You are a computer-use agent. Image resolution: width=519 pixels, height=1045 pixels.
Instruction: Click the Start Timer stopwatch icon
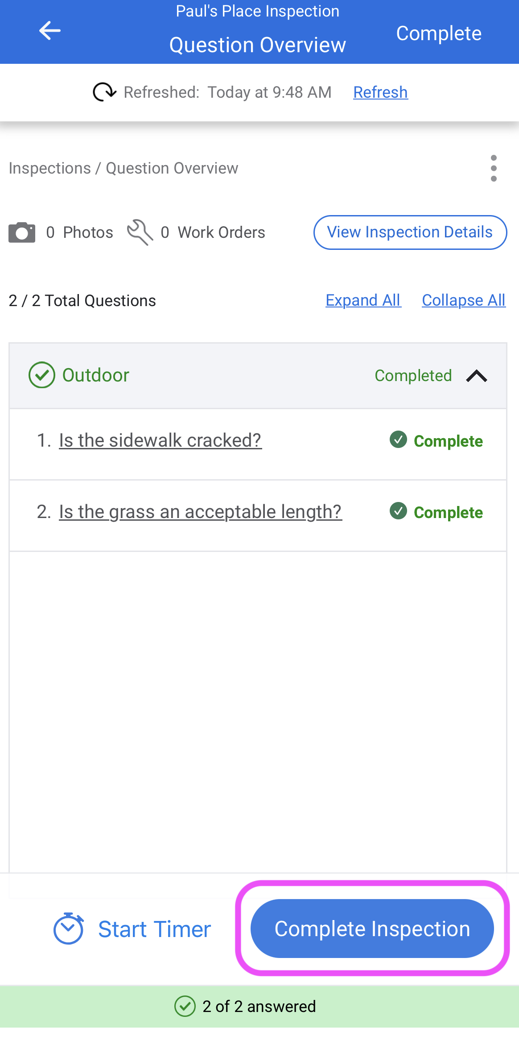(69, 929)
